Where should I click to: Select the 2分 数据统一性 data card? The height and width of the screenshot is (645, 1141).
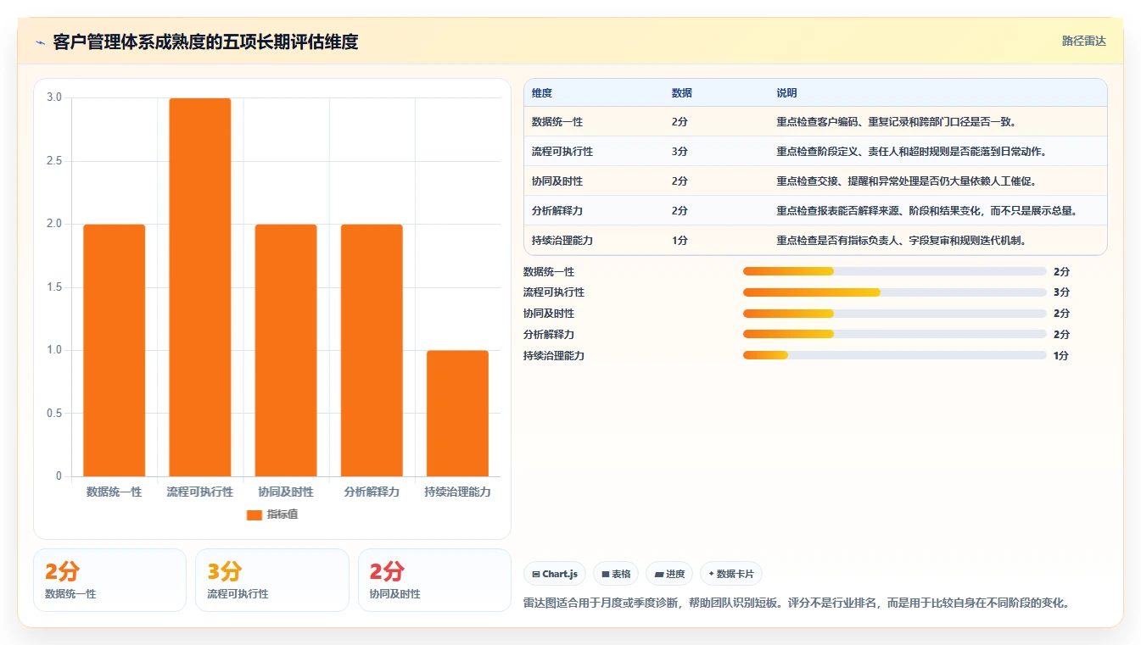coord(109,580)
